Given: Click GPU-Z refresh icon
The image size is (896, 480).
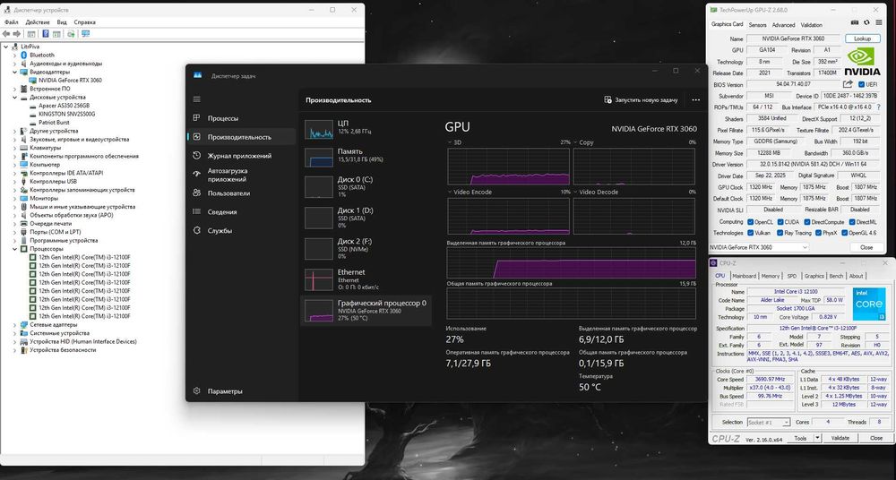Looking at the screenshot, I should [866, 23].
